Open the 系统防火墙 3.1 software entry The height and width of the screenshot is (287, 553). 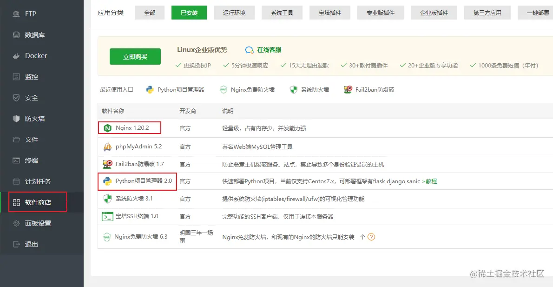pos(134,199)
